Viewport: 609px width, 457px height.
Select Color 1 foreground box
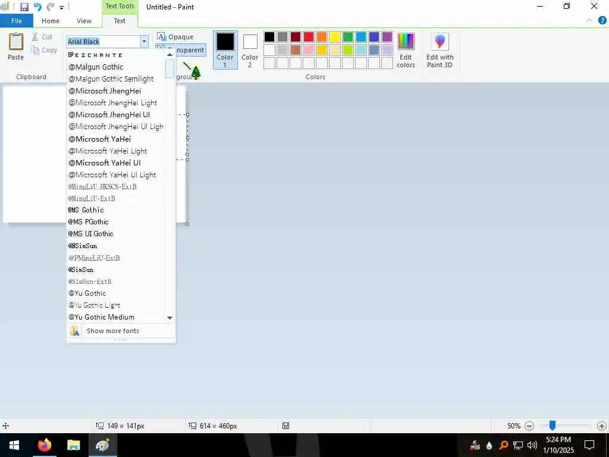pyautogui.click(x=225, y=50)
